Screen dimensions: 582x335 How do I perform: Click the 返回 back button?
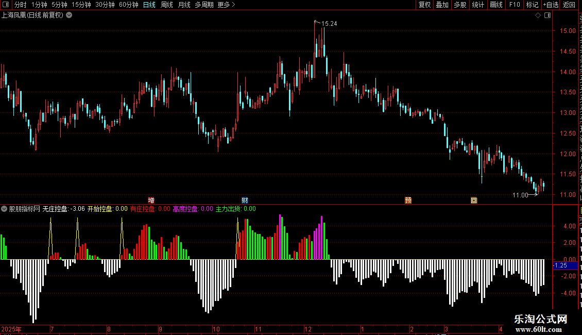(569, 5)
